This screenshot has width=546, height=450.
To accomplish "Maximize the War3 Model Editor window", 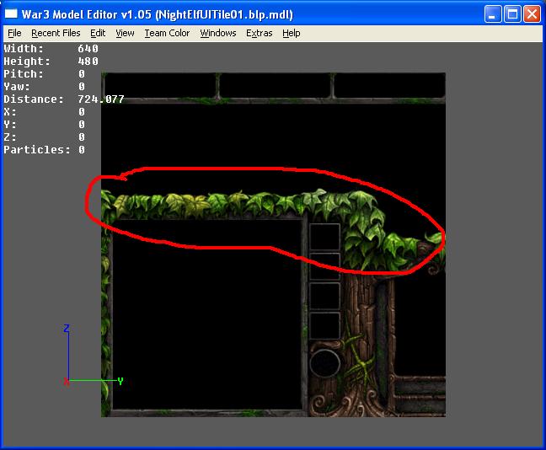I will pyautogui.click(x=512, y=14).
